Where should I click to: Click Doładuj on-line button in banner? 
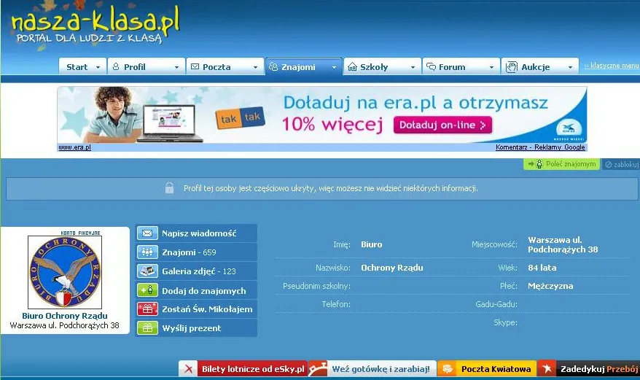click(x=442, y=125)
